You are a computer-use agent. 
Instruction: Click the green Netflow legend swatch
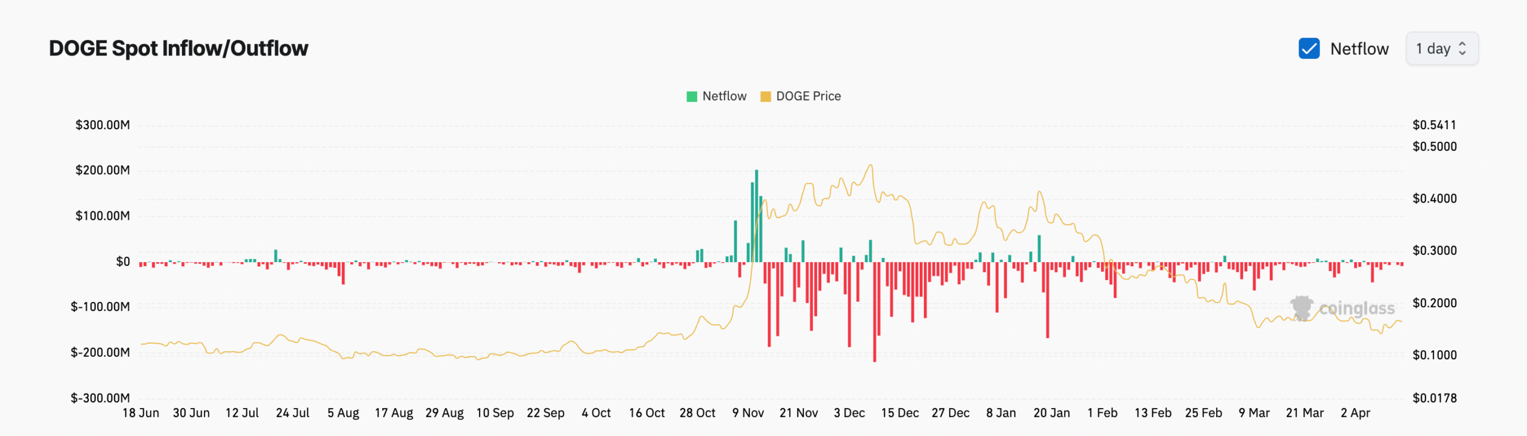[x=692, y=96]
